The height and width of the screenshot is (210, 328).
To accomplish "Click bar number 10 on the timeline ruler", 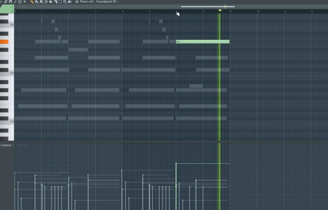I will (258, 11).
